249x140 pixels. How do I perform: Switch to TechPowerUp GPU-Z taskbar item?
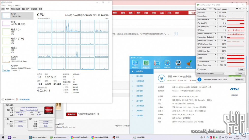tap(59, 137)
